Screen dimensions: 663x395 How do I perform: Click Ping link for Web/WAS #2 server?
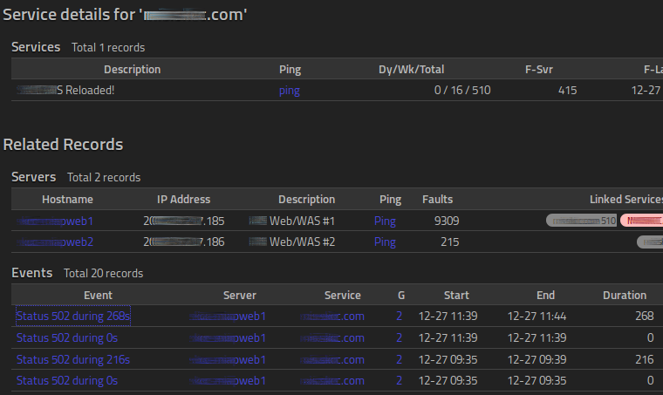385,242
